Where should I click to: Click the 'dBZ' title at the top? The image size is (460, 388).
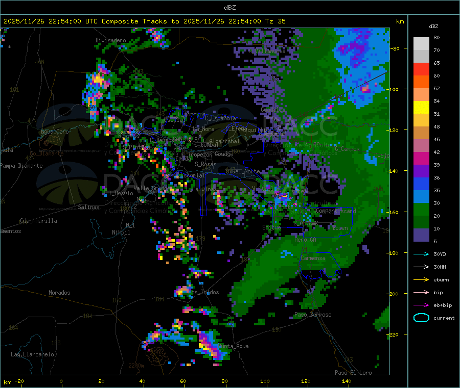[229, 8]
